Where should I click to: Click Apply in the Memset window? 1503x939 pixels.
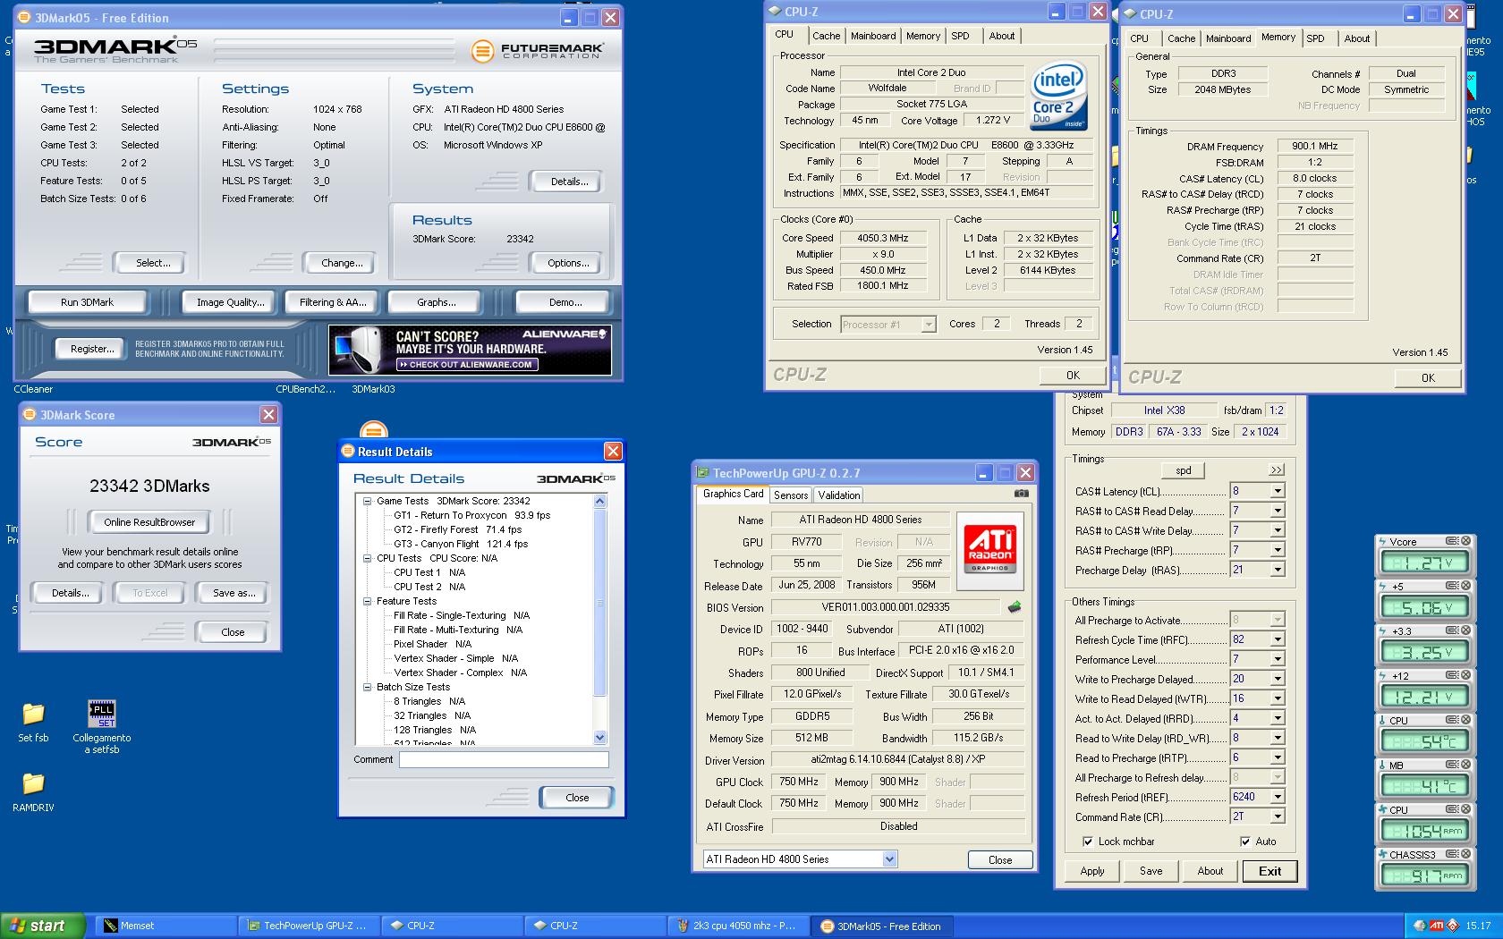(x=1092, y=871)
